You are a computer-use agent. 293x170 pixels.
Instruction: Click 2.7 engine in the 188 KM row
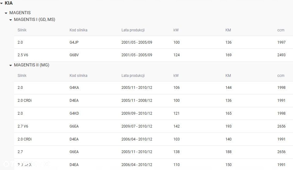[20, 152]
